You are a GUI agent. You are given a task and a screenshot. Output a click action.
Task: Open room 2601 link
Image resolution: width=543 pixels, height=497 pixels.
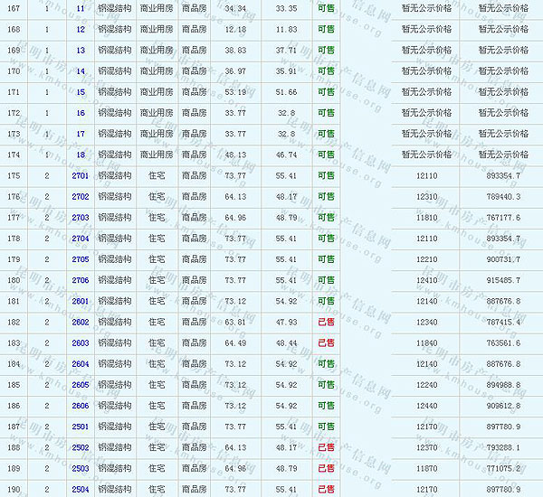[x=81, y=301]
